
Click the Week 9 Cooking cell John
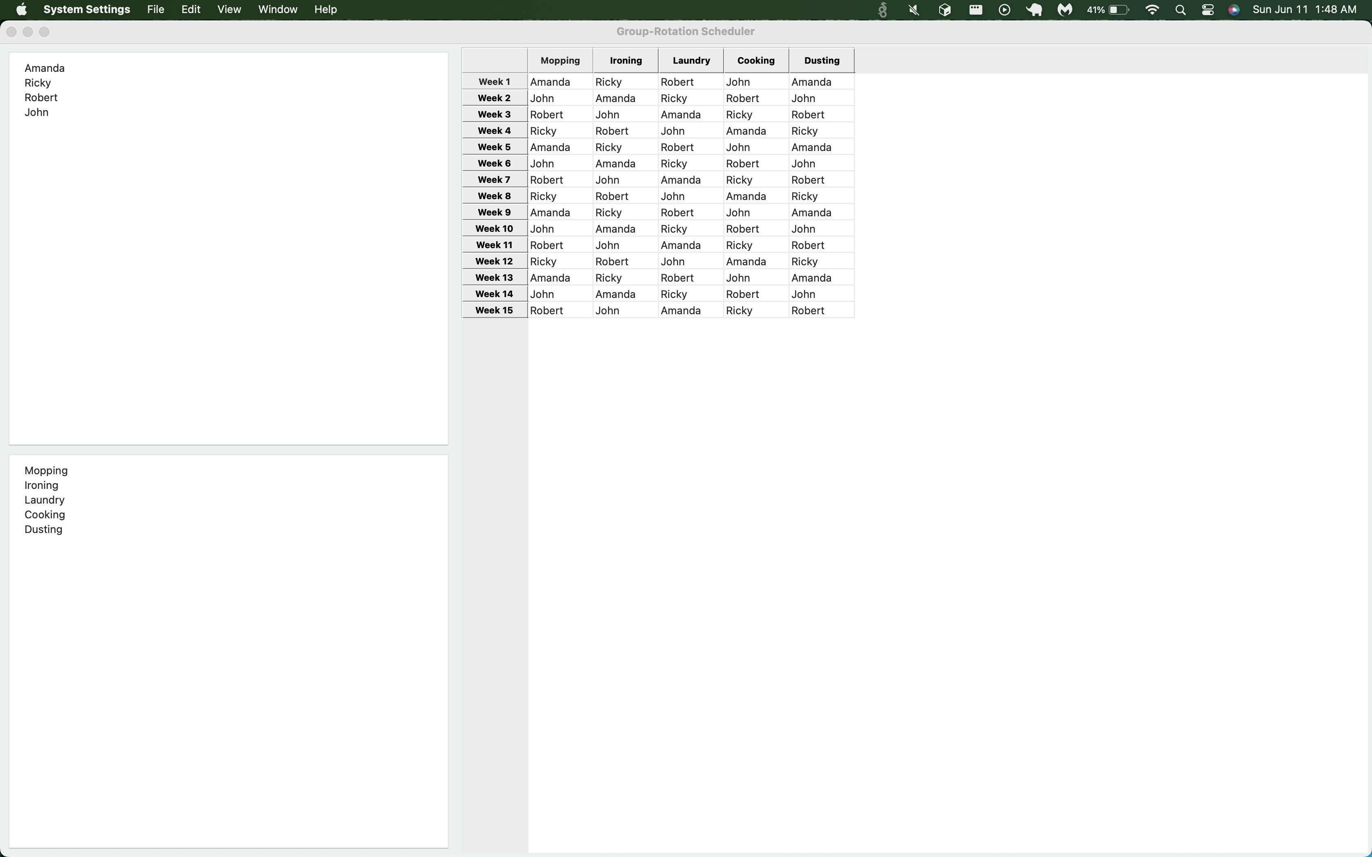[756, 213]
